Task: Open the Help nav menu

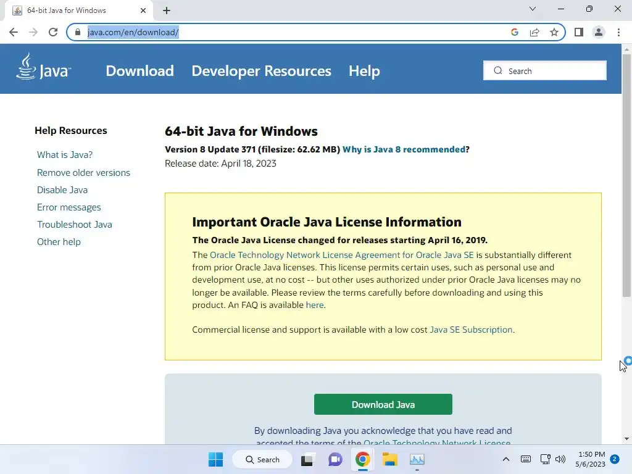Action: click(364, 71)
